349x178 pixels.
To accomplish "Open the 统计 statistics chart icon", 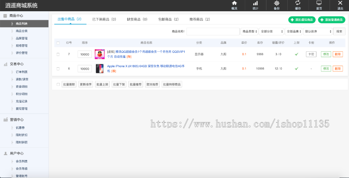I will 255,3.
